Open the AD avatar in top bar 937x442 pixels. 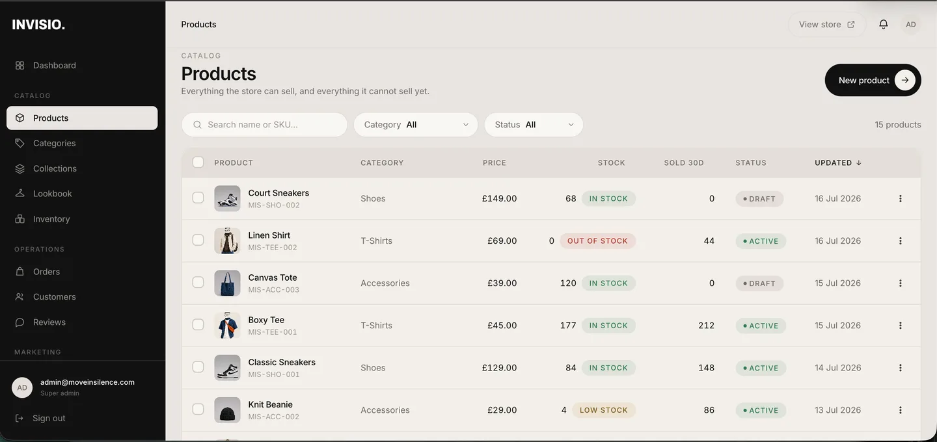pyautogui.click(x=911, y=24)
